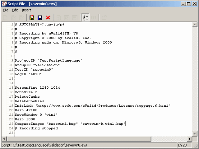The image size is (199, 149).
Task: Click the disabled ??? toolbar icon
Action: tap(93, 17)
